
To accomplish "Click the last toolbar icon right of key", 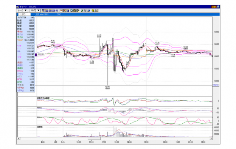I will (x=96, y=11).
